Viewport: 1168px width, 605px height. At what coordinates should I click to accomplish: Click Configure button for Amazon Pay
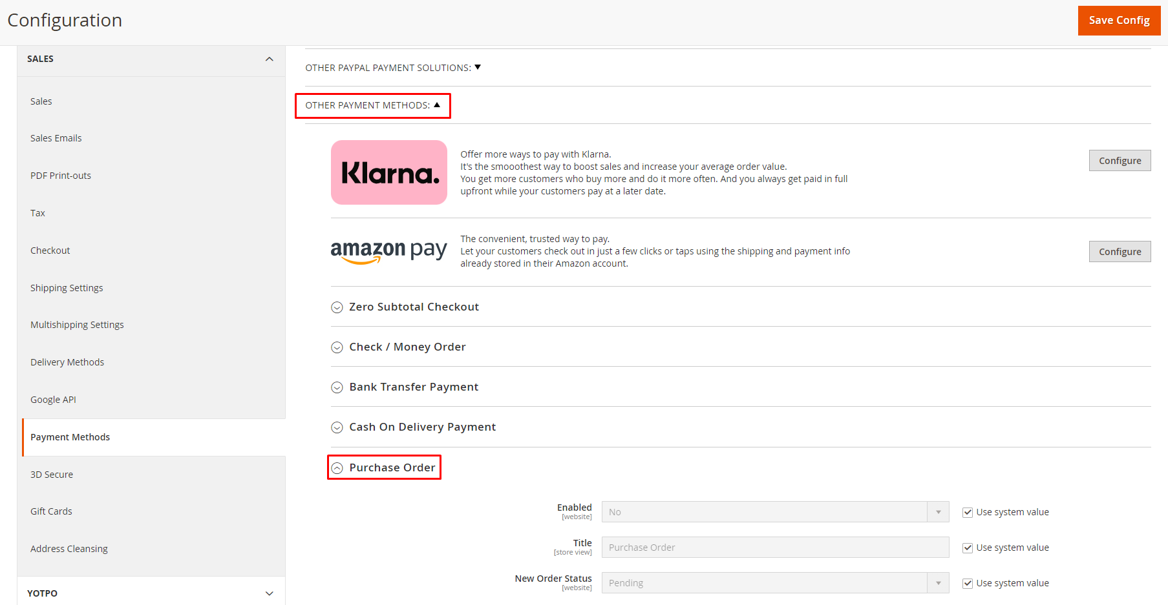[1120, 252]
